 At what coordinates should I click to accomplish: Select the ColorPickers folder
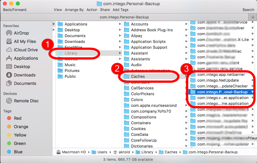[139, 94]
